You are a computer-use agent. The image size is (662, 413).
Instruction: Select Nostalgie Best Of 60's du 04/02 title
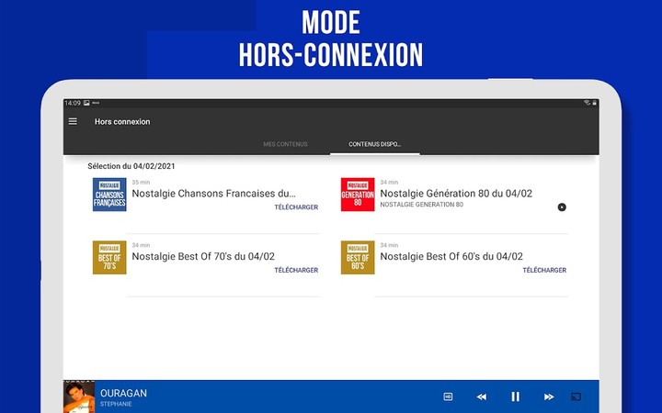[451, 256]
